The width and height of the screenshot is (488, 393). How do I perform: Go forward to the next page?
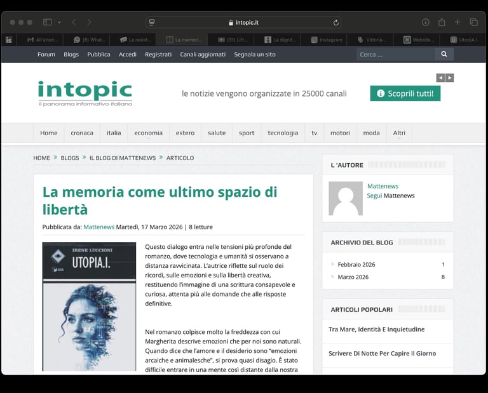pyautogui.click(x=89, y=22)
